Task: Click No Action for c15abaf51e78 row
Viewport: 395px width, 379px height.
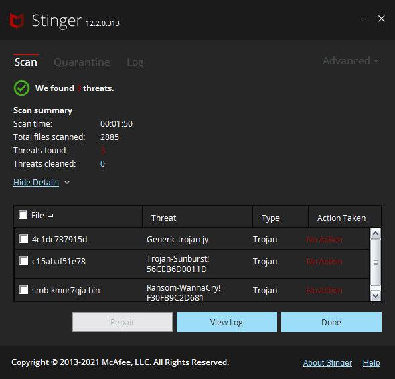Action: tap(324, 262)
